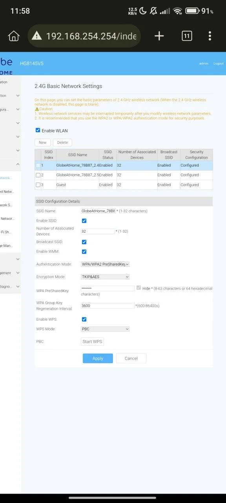Expand the sidebar section ending in 'gura...'
226x503 pixels.
pyautogui.click(x=18, y=109)
